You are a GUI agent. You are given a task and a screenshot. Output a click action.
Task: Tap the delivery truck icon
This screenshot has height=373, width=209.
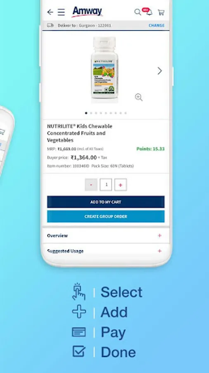(x=50, y=25)
